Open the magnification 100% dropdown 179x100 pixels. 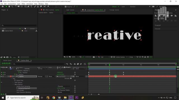(75, 57)
